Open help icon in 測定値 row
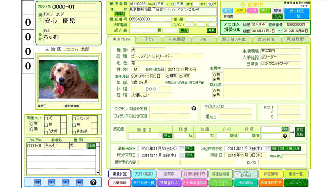 tap(285, 136)
